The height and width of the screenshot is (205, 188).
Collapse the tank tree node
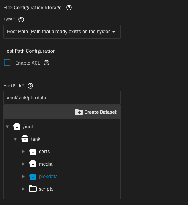click(16, 139)
